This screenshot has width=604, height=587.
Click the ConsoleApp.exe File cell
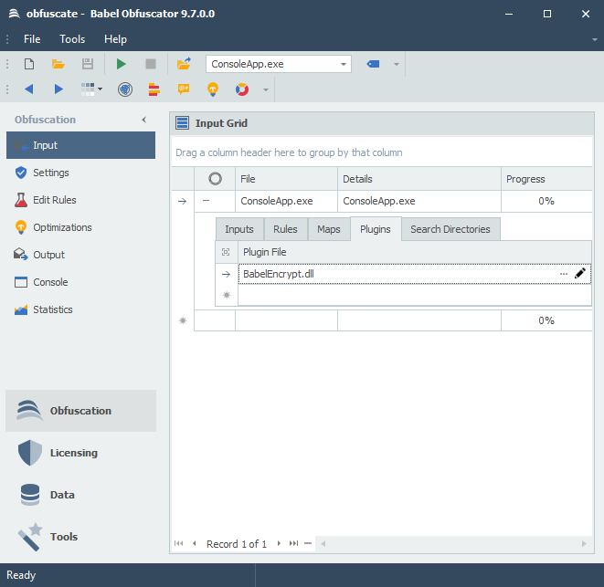(x=286, y=201)
